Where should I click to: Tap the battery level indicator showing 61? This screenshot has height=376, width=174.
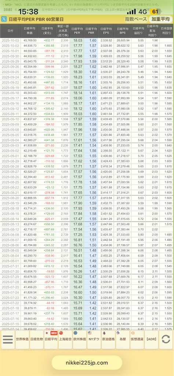tap(155, 11)
